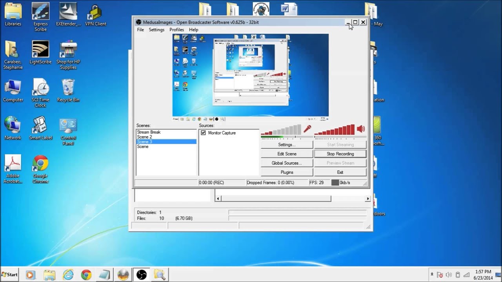Click the Exit button in OBS

coord(340,172)
